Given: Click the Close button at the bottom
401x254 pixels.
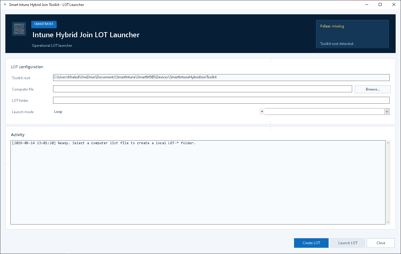Looking at the screenshot, I should (x=381, y=243).
